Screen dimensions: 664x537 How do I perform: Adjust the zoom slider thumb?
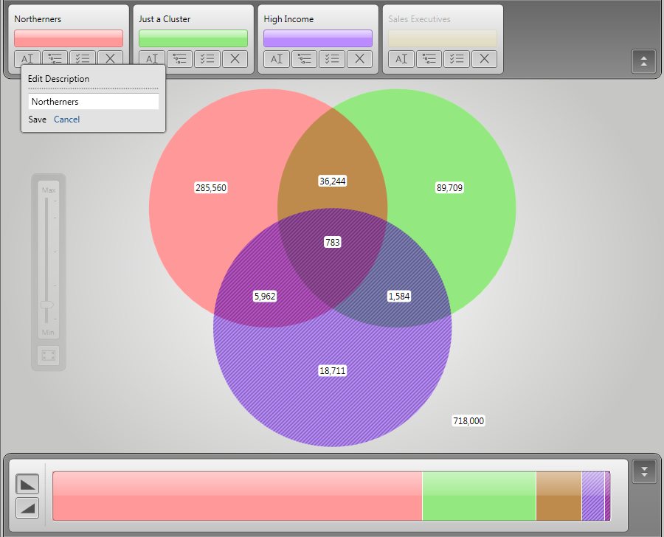[46, 305]
